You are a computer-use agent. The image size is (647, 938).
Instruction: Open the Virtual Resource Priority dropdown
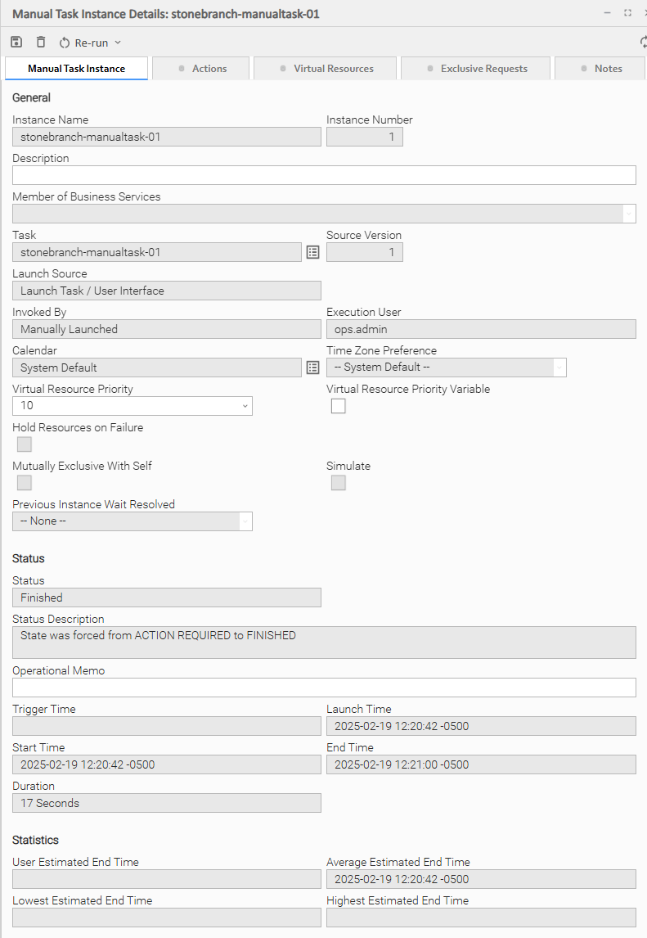tap(133, 406)
